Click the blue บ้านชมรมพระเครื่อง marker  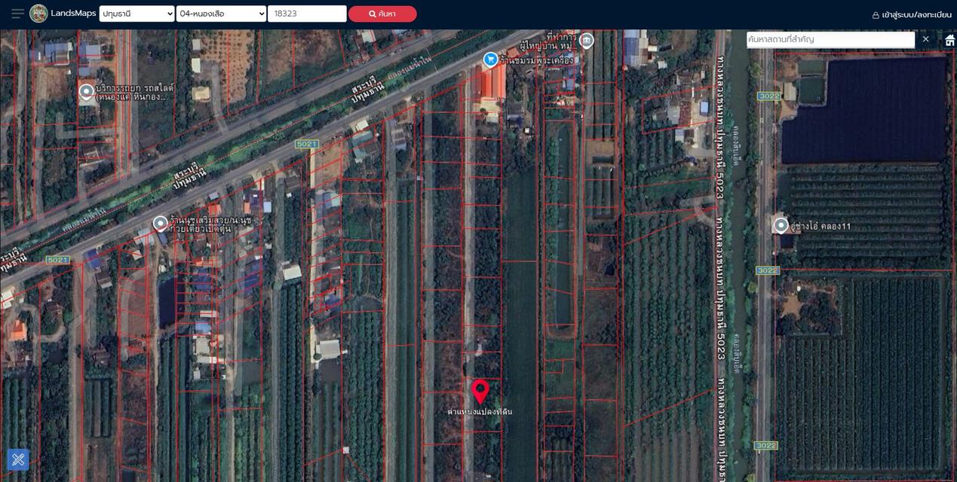click(x=491, y=59)
